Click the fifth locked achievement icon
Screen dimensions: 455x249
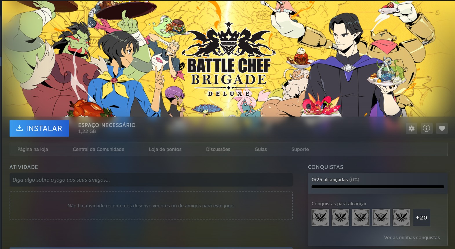tap(401, 217)
